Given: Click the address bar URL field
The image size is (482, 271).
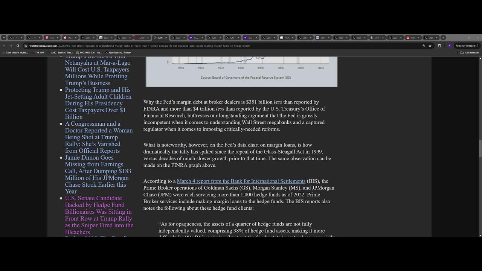Looking at the screenshot, I should coord(188,46).
